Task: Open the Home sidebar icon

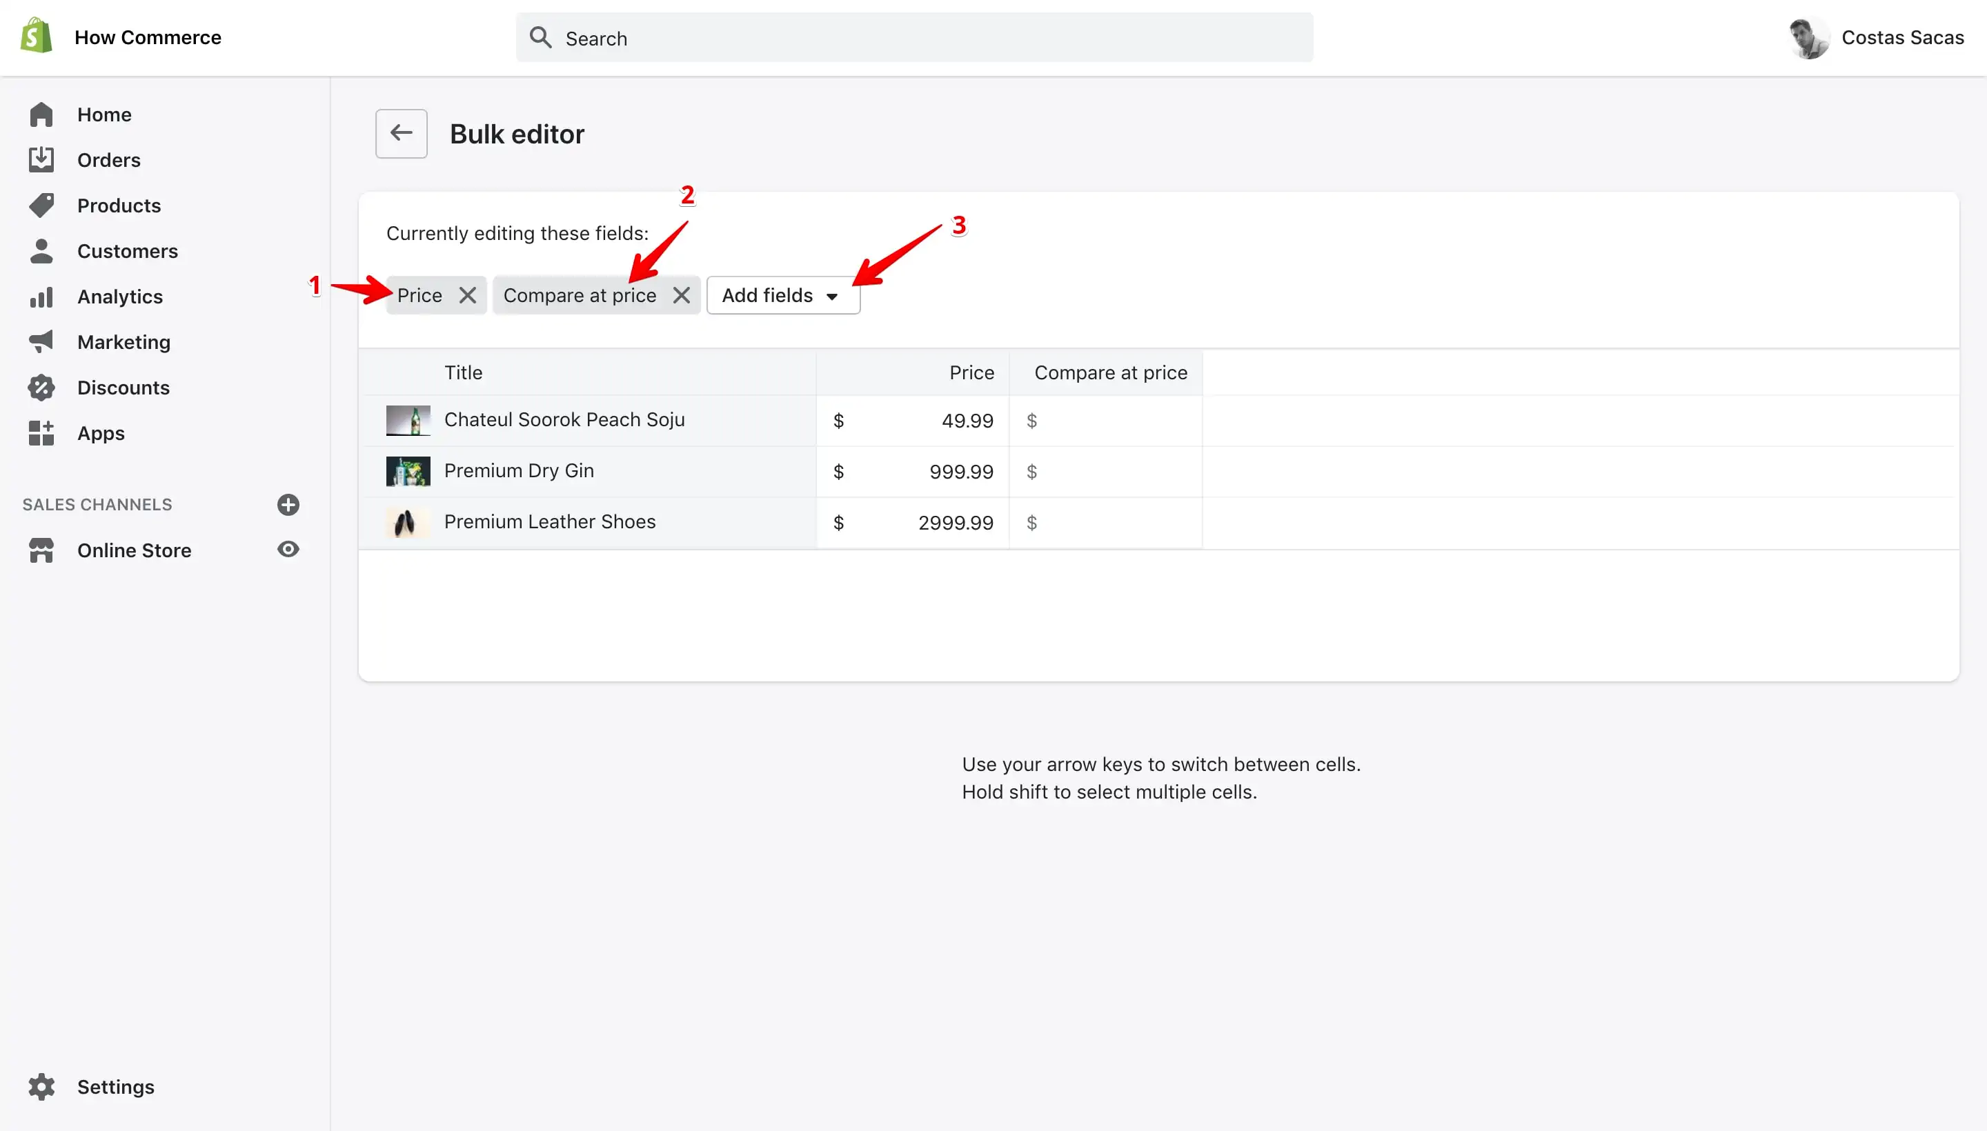Action: pos(41,115)
